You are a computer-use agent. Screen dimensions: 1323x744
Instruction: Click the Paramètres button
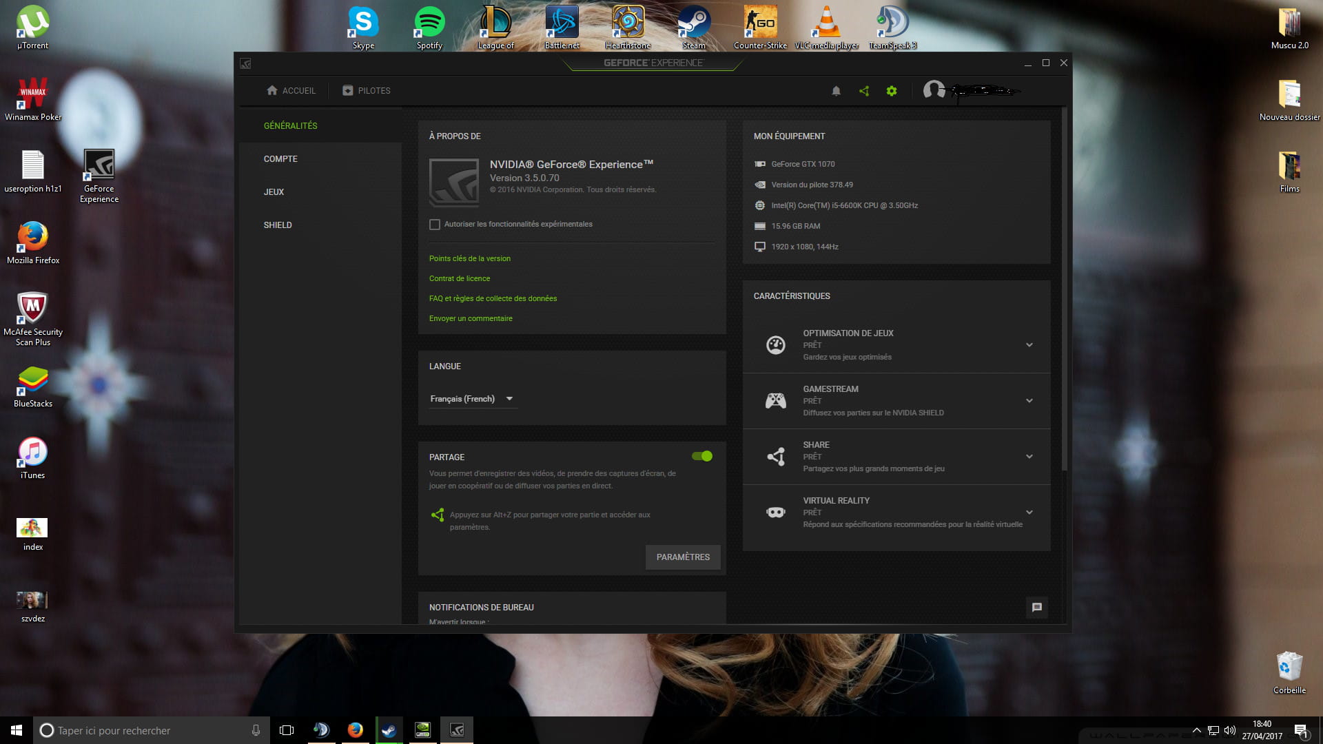point(683,557)
